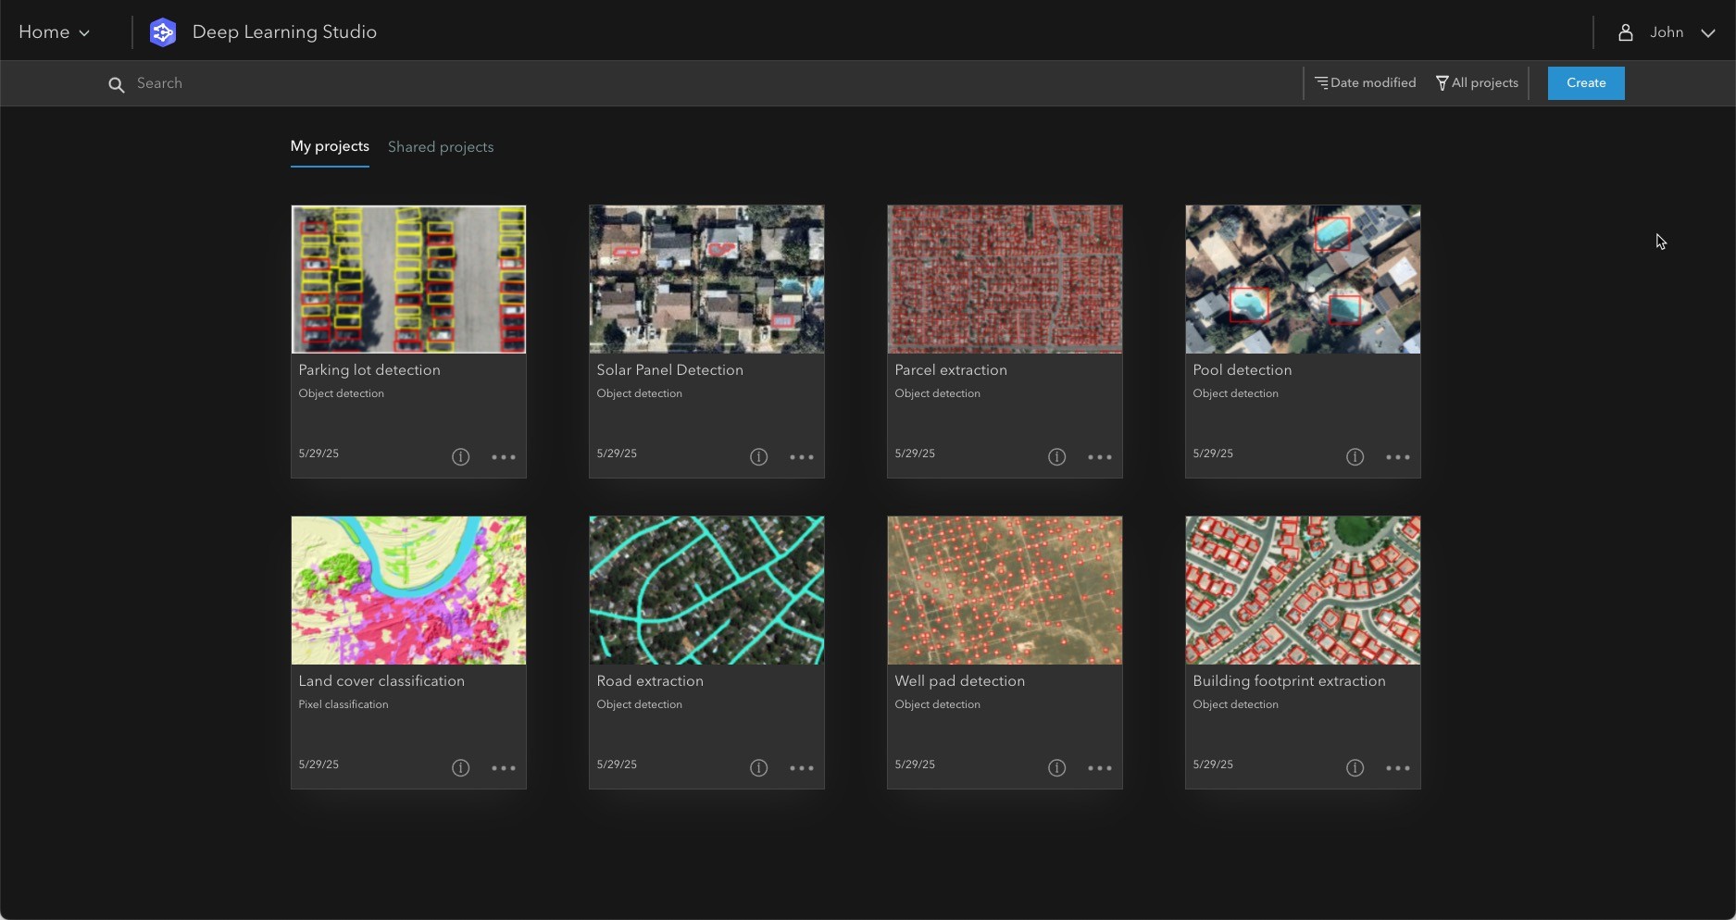The width and height of the screenshot is (1736, 920).
Task: Show info for Land cover classification
Action: (460, 768)
